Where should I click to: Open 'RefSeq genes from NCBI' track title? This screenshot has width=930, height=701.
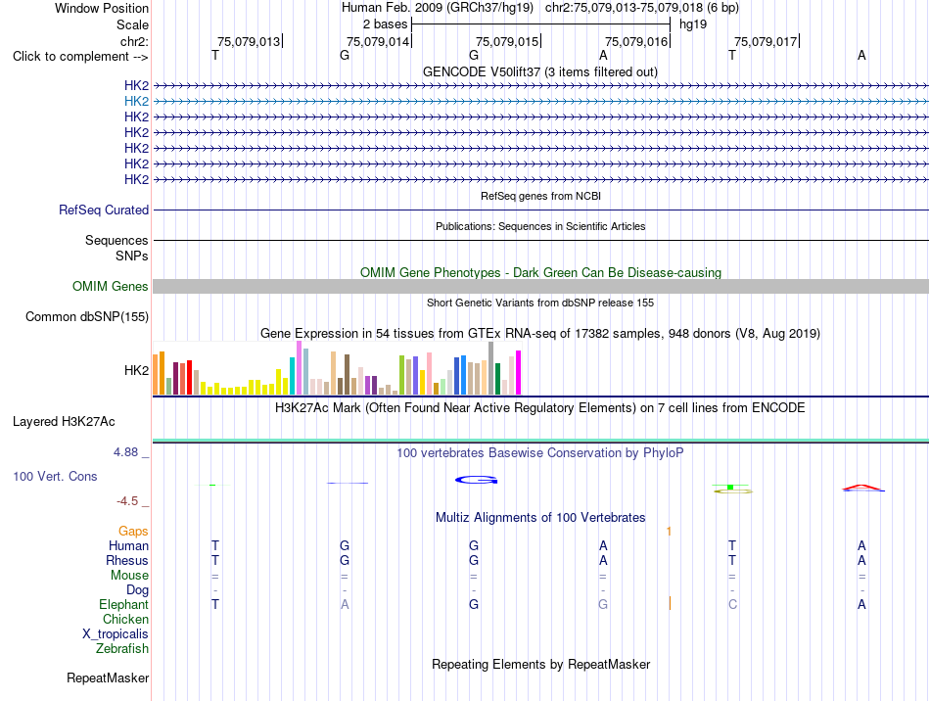540,196
